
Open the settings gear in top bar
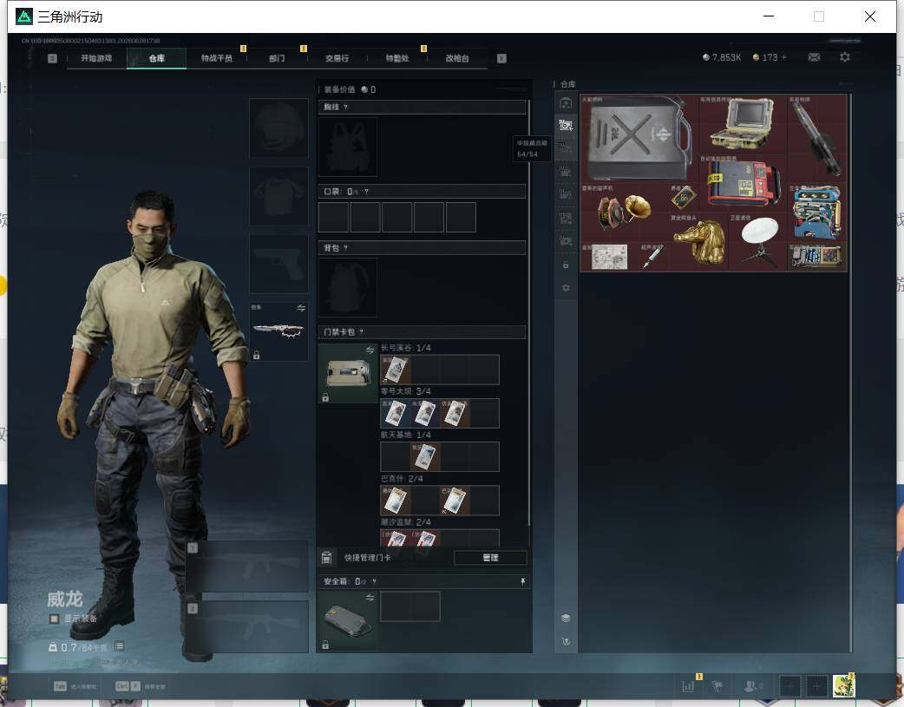[845, 57]
